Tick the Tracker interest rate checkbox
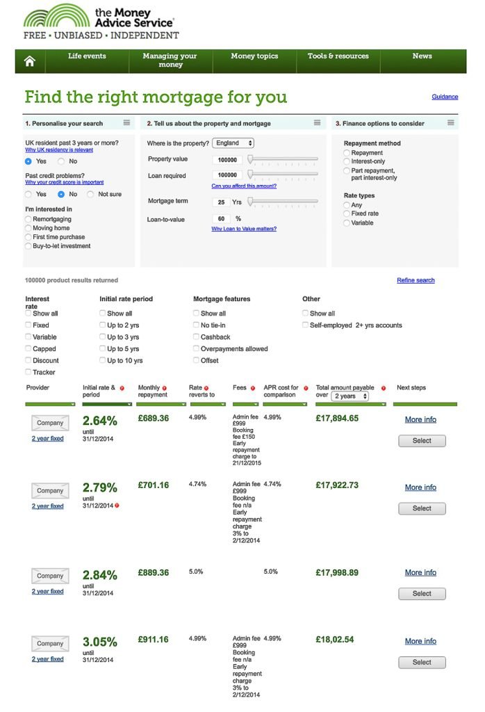Image resolution: width=485 pixels, height=712 pixels. pyautogui.click(x=28, y=372)
